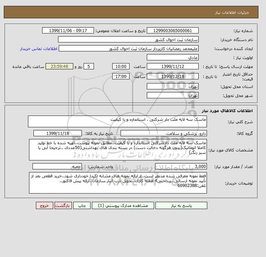Click the تاریخ و ساعت اعلان عمومی label
This screenshot has height=257, width=266.
121,31
